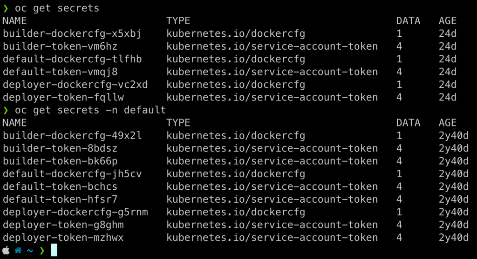Click the chevron before first 'oc get secrets'
Screen dimensions: 477x259
(6, 8)
